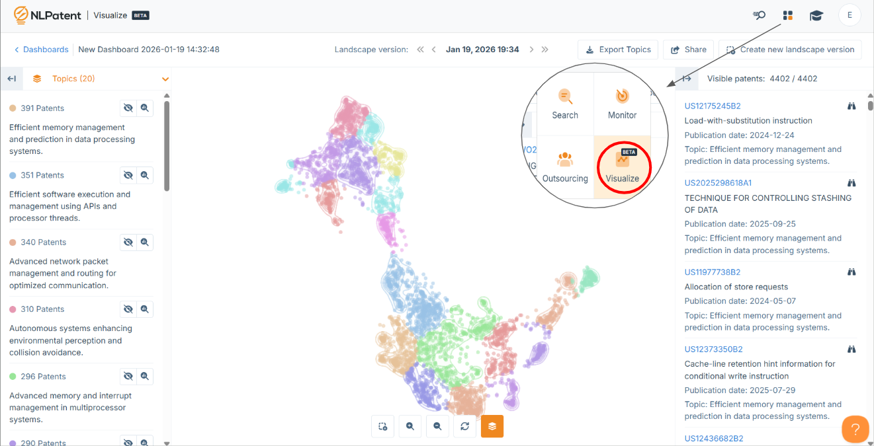The image size is (874, 446).
Task: Click binoculars icon for US11977738B2
Action: coord(852,272)
